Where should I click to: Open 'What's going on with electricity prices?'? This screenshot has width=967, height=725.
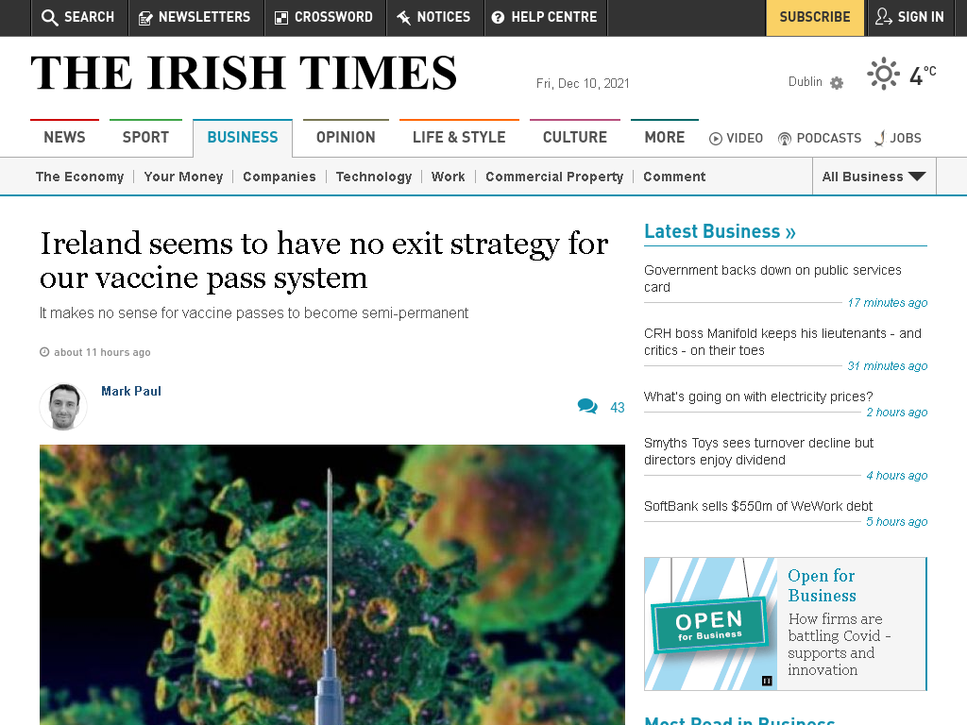(x=758, y=396)
